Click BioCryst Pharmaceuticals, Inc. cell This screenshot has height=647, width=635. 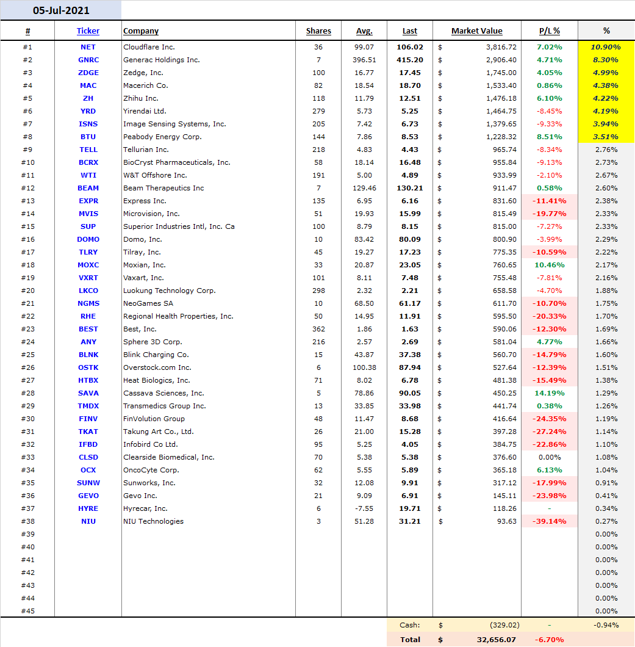(209, 162)
